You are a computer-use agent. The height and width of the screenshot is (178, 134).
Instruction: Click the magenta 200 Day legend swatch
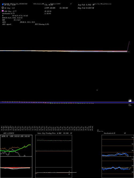tap(3, 11)
